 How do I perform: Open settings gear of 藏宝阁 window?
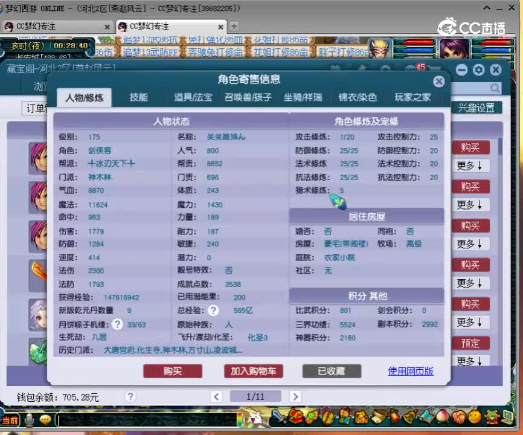point(479,69)
